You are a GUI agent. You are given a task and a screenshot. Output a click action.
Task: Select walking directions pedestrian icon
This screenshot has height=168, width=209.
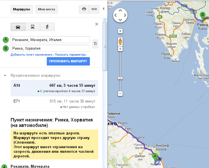(47, 27)
